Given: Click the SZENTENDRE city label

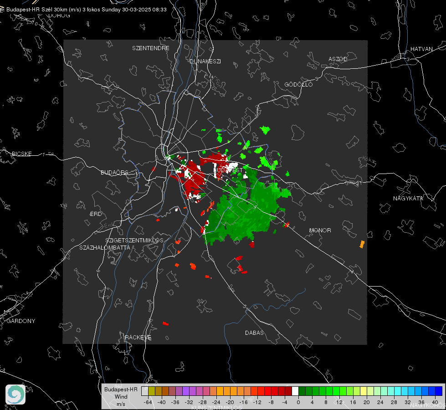Looking at the screenshot, I should coord(151,48).
